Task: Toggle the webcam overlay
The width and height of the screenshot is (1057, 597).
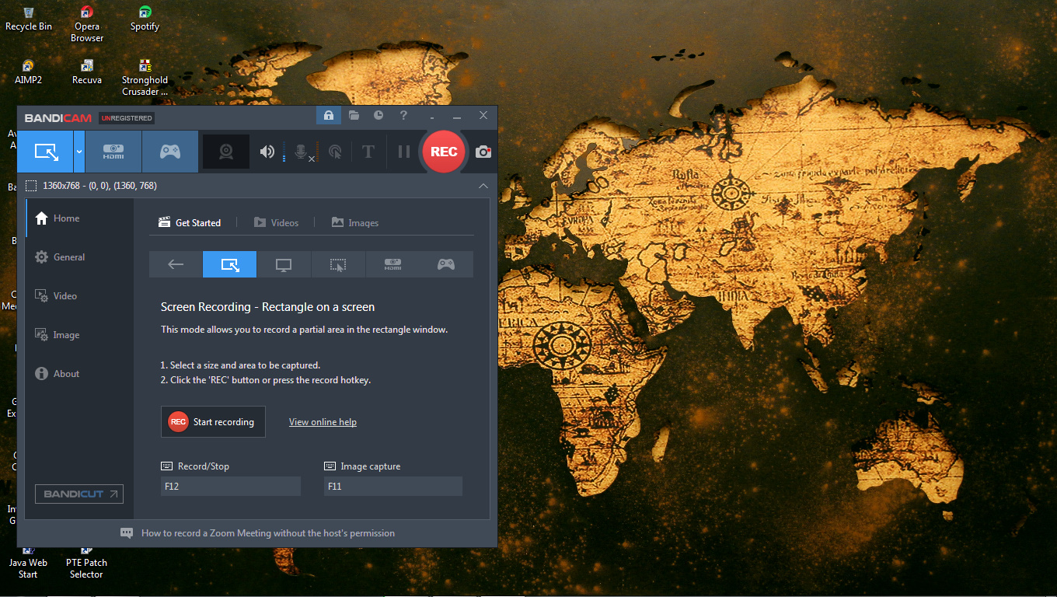Action: coord(226,152)
